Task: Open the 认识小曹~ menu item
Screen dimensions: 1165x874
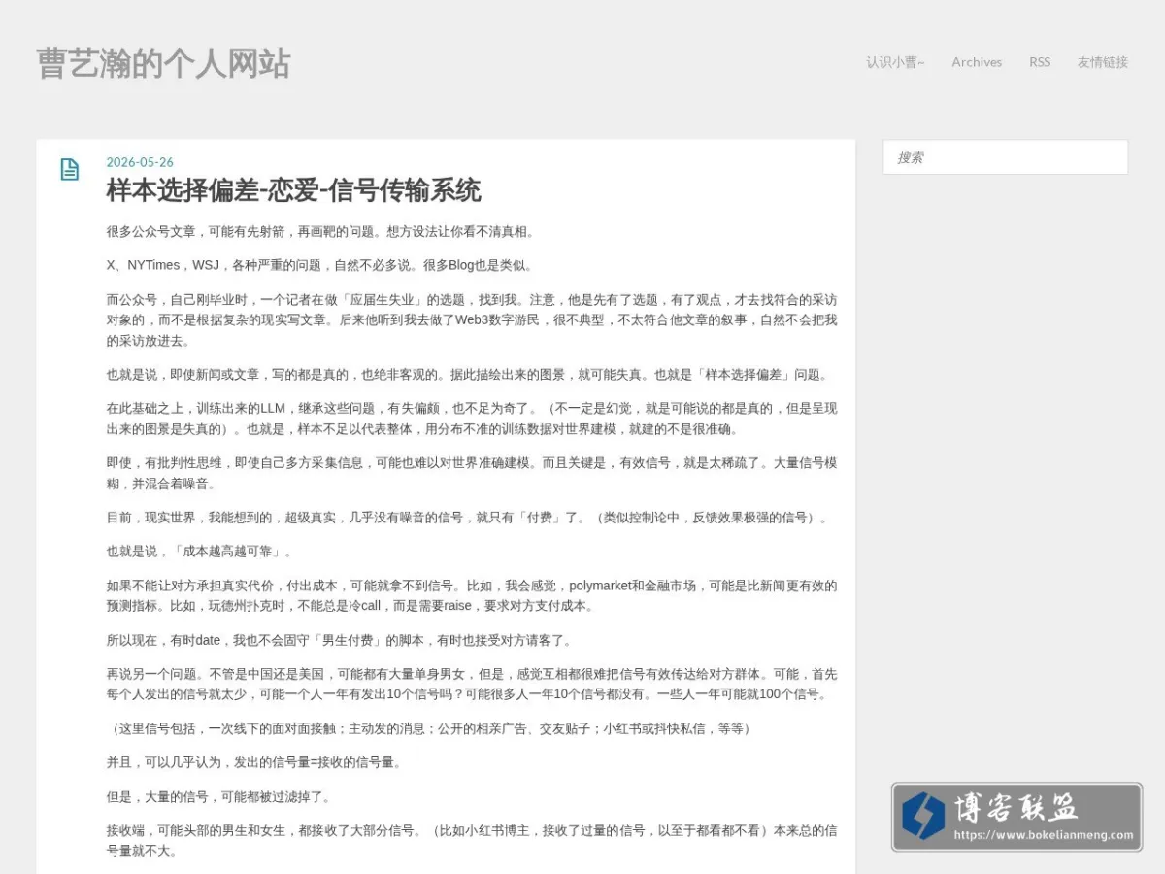Action: click(895, 62)
